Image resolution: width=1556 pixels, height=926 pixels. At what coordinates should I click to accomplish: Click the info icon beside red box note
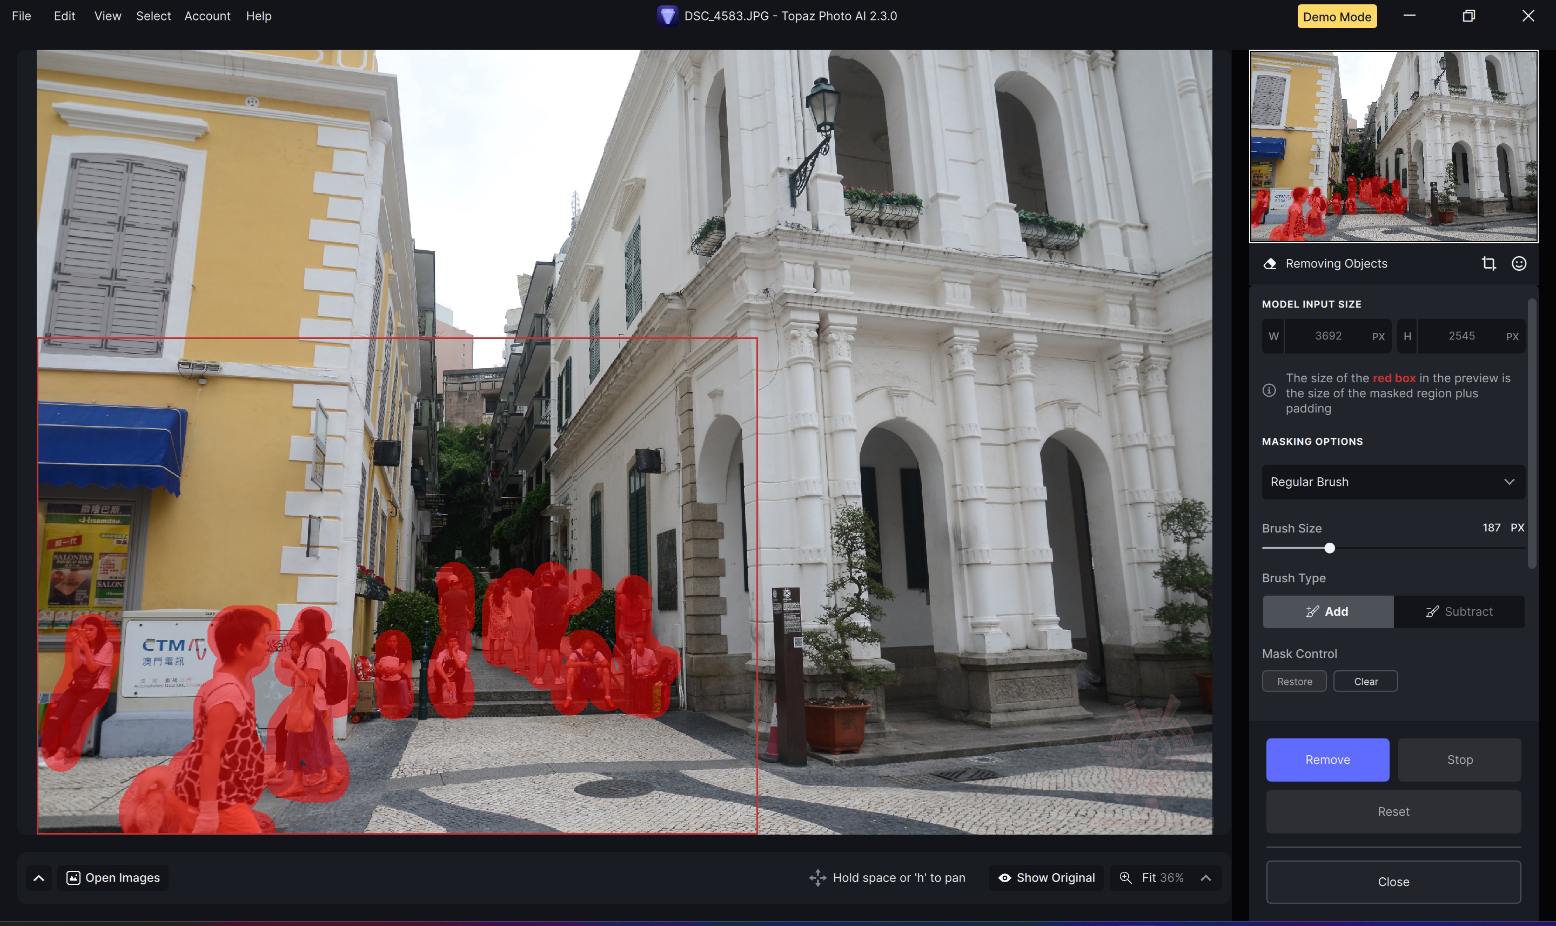[1269, 391]
